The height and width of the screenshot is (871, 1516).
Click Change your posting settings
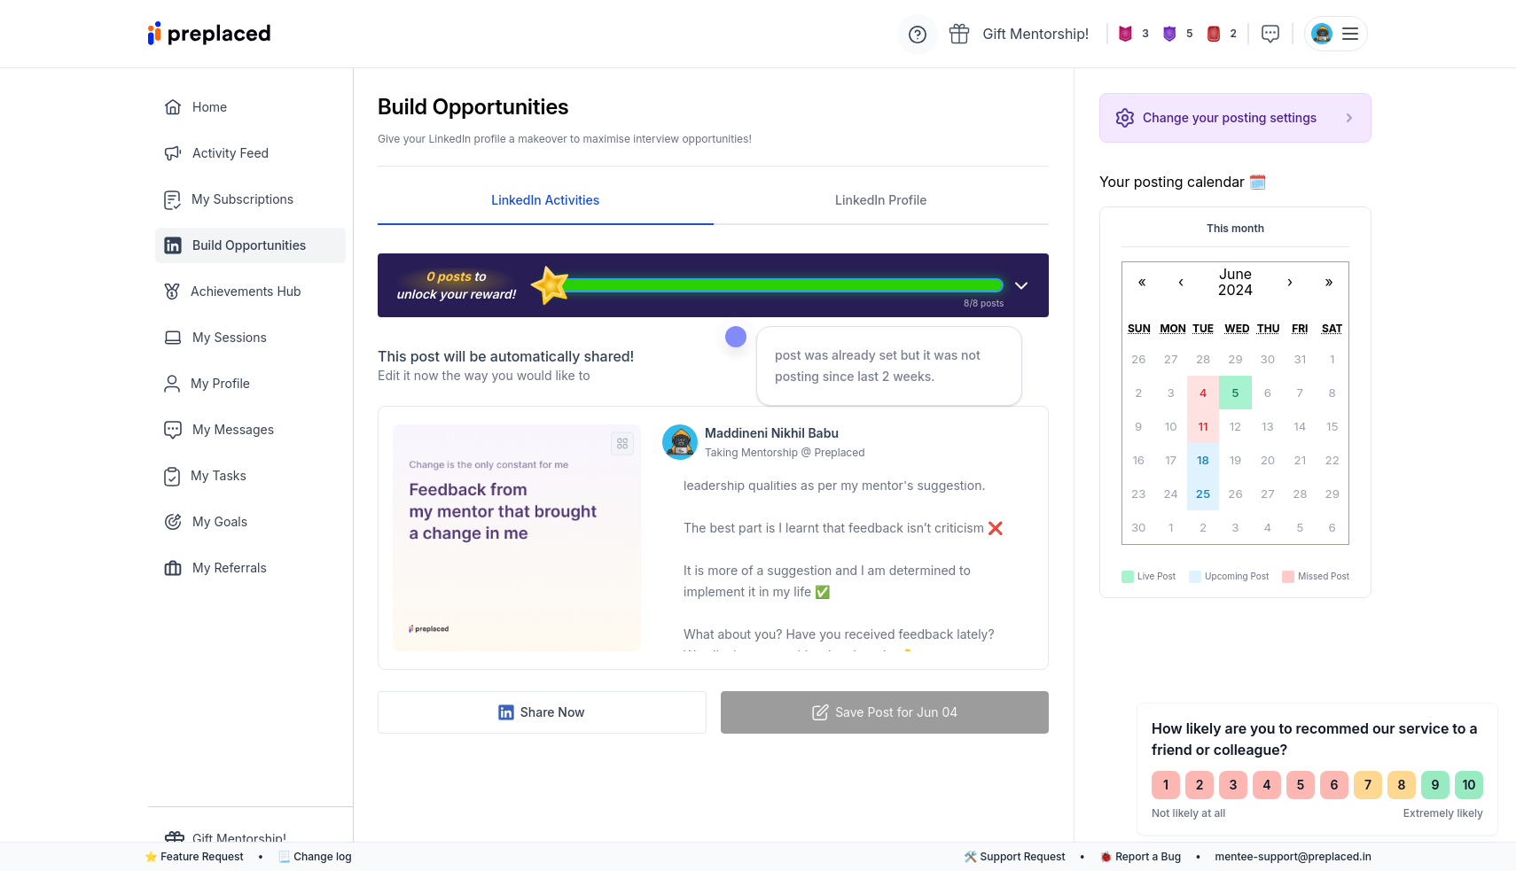[x=1235, y=118]
